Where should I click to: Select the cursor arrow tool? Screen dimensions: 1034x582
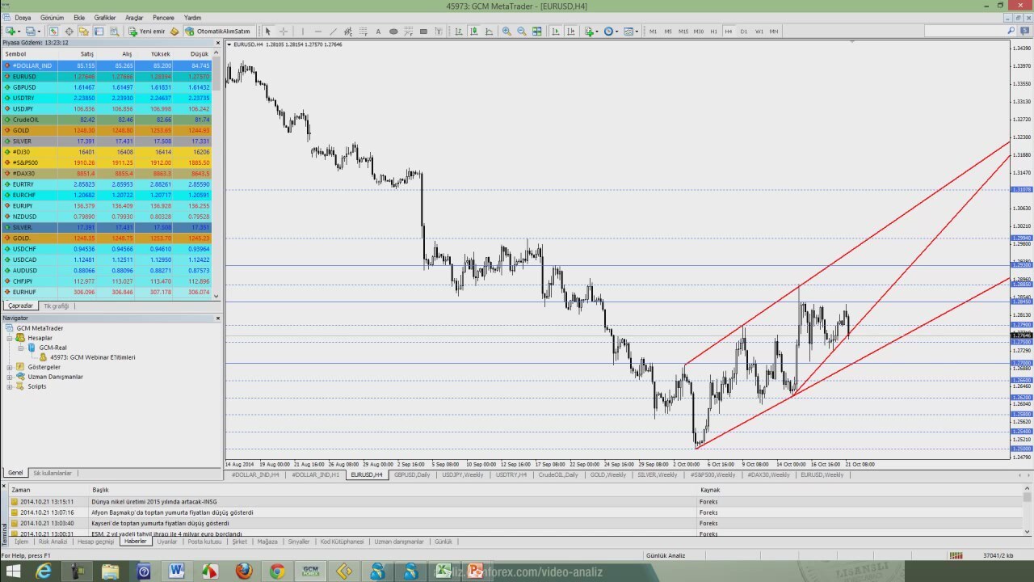[x=267, y=32]
